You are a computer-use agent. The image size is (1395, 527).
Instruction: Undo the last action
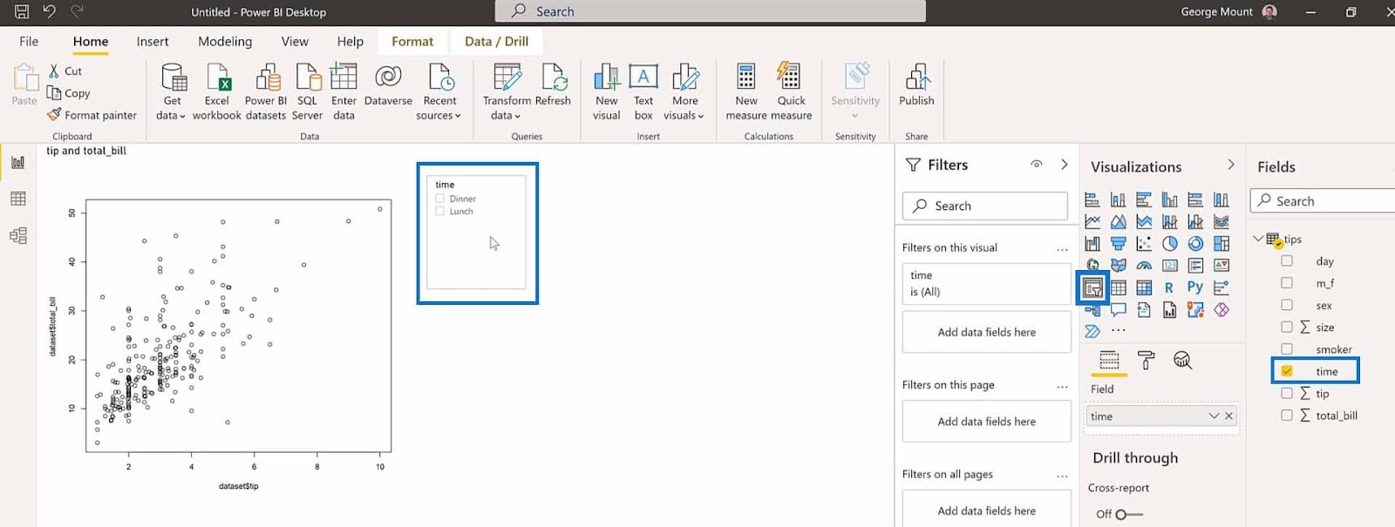(50, 11)
